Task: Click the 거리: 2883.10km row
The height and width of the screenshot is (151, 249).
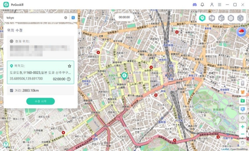Action: (x=40, y=91)
